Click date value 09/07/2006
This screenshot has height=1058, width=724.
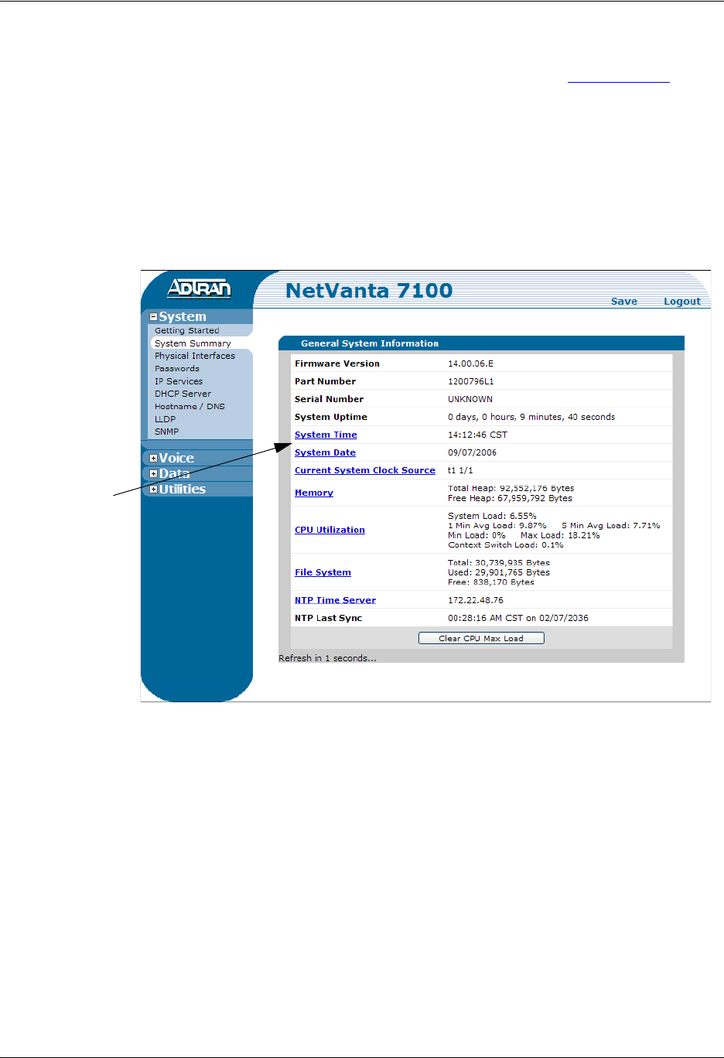point(472,452)
